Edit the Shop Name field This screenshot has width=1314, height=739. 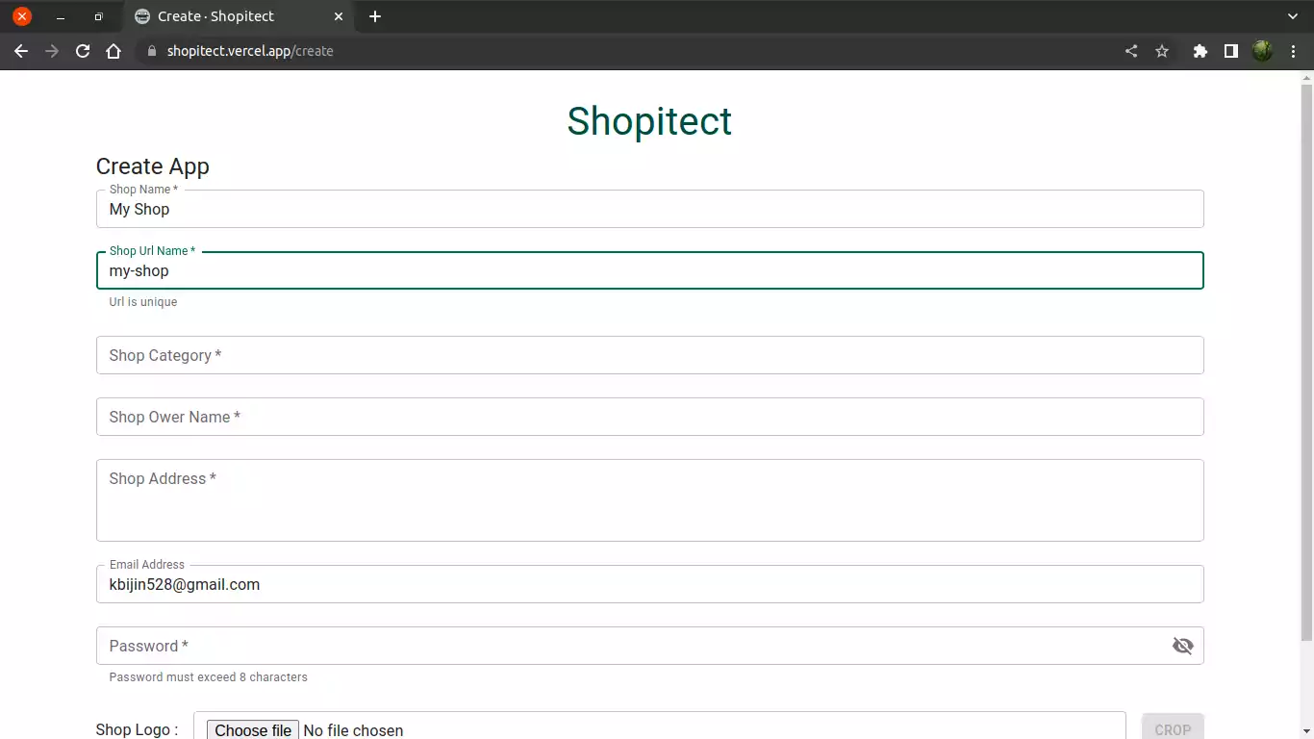point(650,209)
